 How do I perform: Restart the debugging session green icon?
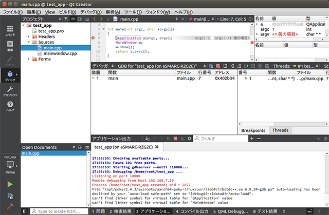(x=246, y=66)
